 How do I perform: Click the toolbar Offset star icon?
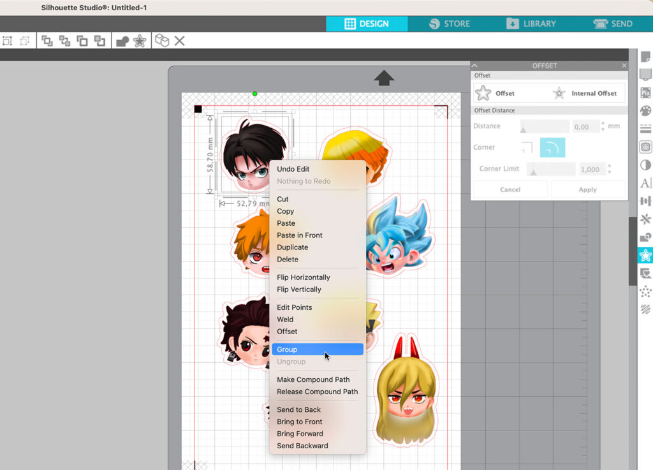click(x=140, y=41)
